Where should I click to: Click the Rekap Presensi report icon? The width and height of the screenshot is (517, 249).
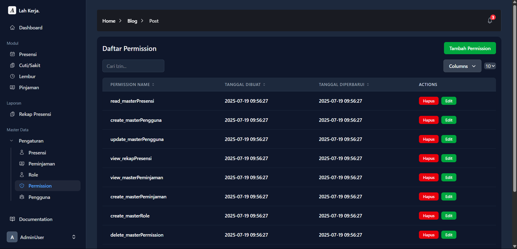(x=12, y=114)
